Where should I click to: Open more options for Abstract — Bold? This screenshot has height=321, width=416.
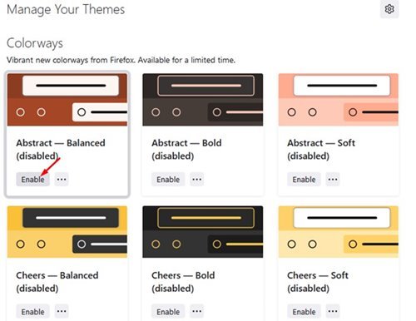coord(197,180)
